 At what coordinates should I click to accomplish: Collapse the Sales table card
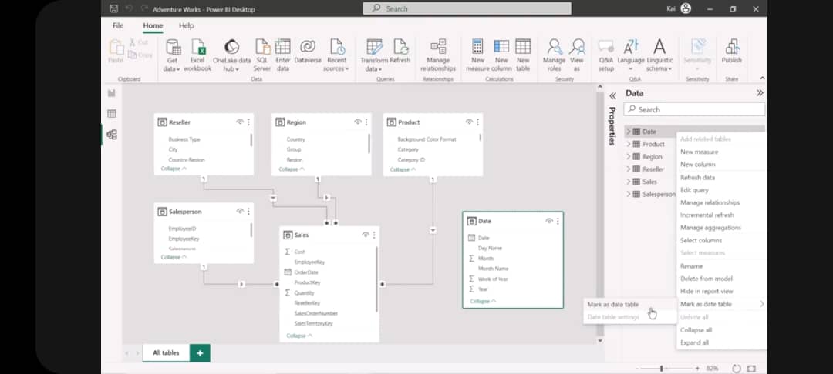point(299,336)
